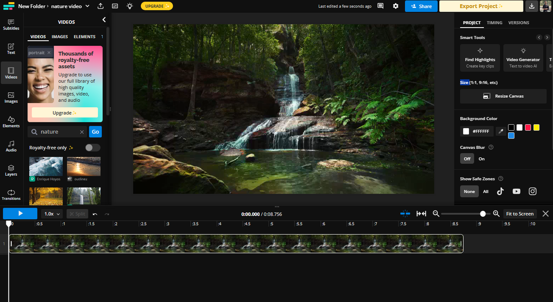Viewport: 553px width, 302px height.
Task: Turn Canvas Blur On
Action: 481,159
